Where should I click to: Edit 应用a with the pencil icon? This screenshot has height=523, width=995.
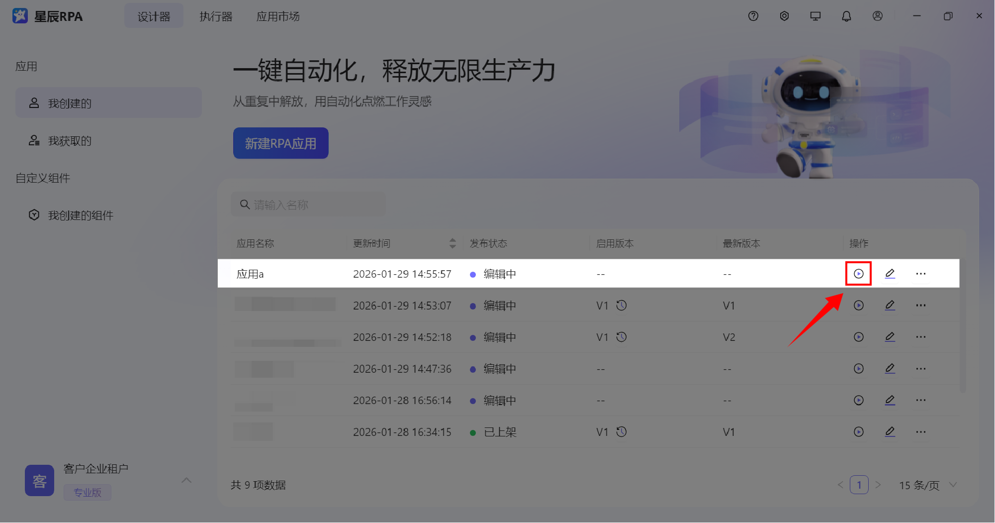point(890,273)
